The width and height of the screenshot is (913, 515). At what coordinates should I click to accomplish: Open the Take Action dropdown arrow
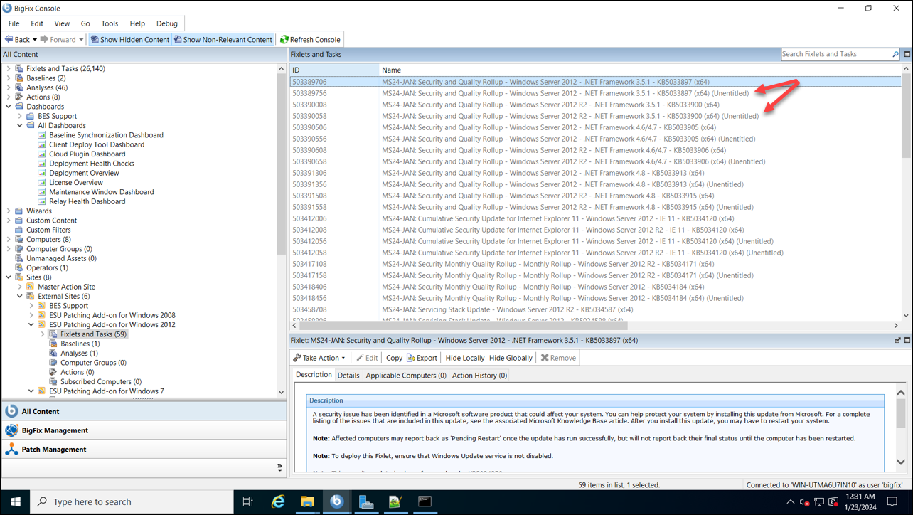point(343,358)
